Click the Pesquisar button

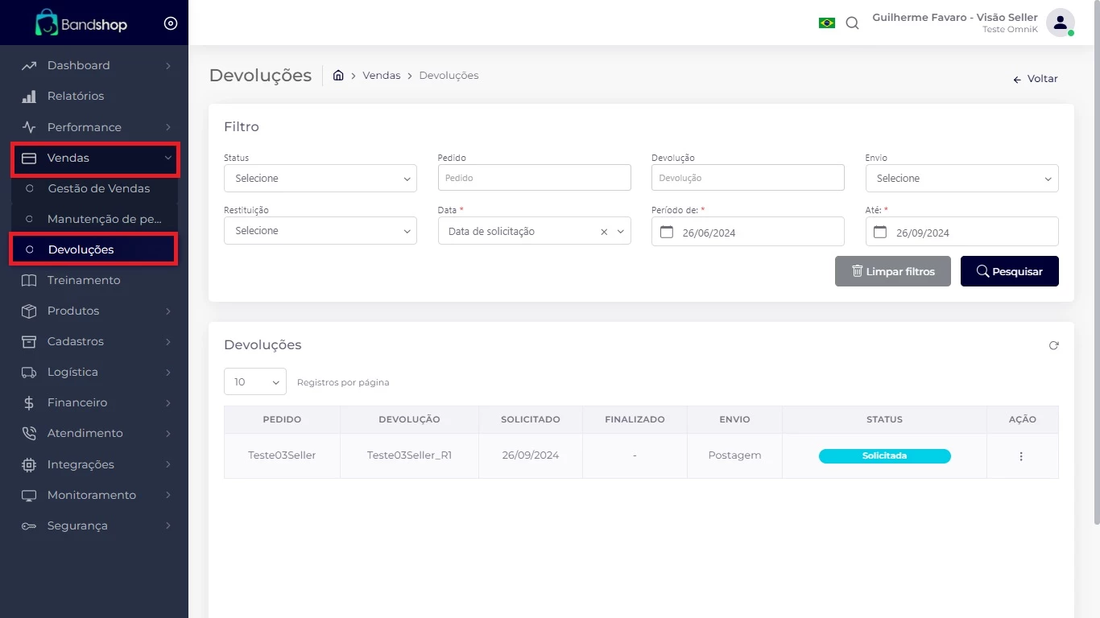(1009, 272)
